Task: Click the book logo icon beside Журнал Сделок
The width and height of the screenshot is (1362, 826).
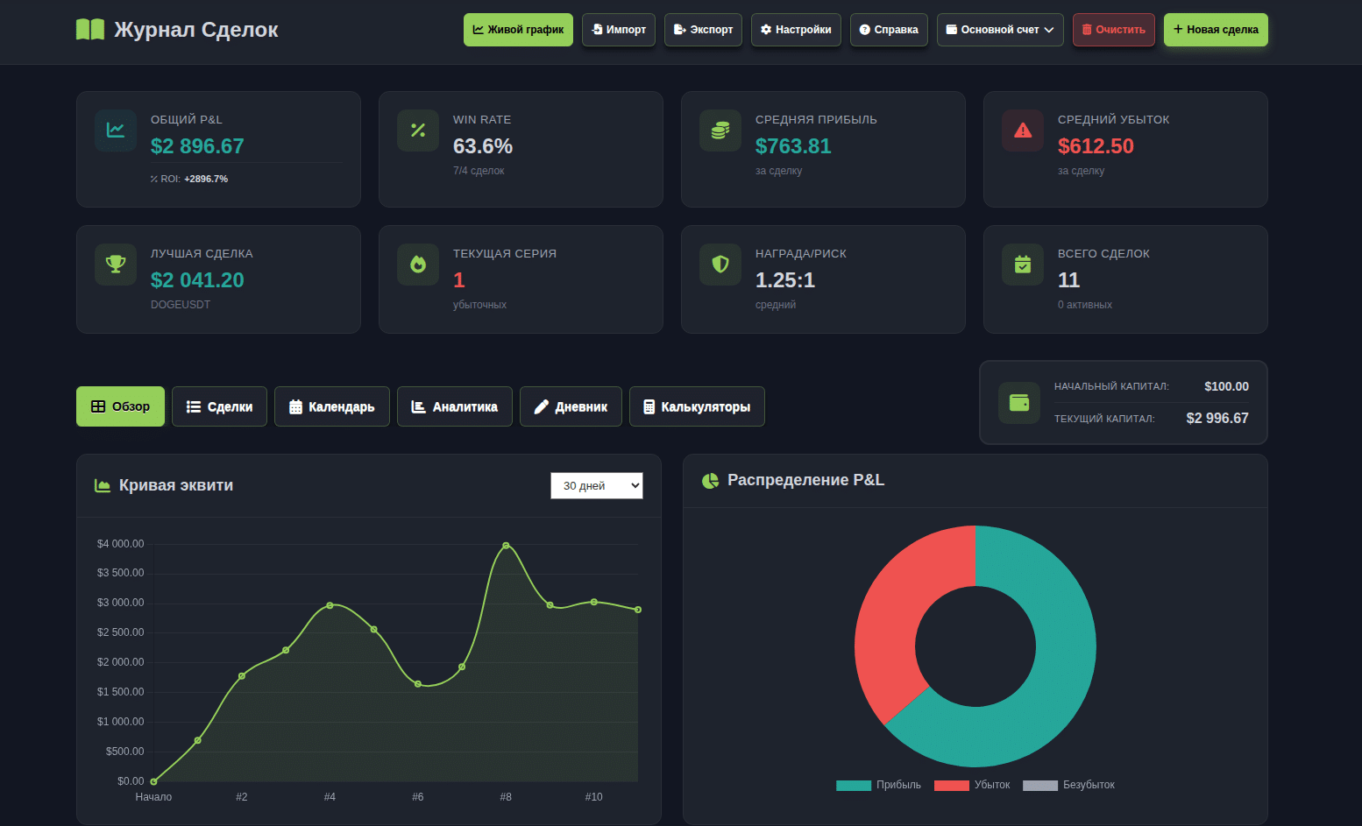Action: click(89, 30)
